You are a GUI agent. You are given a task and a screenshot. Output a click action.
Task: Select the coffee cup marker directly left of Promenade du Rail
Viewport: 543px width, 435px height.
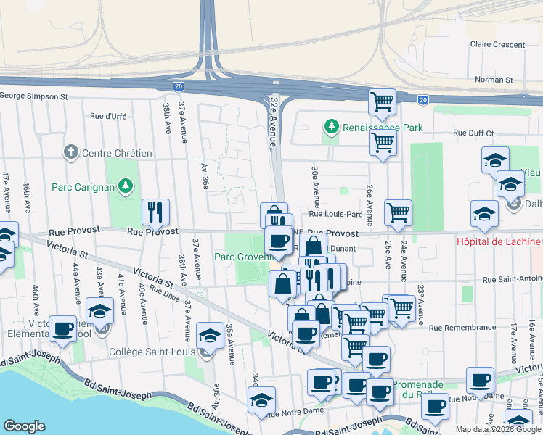click(x=380, y=393)
